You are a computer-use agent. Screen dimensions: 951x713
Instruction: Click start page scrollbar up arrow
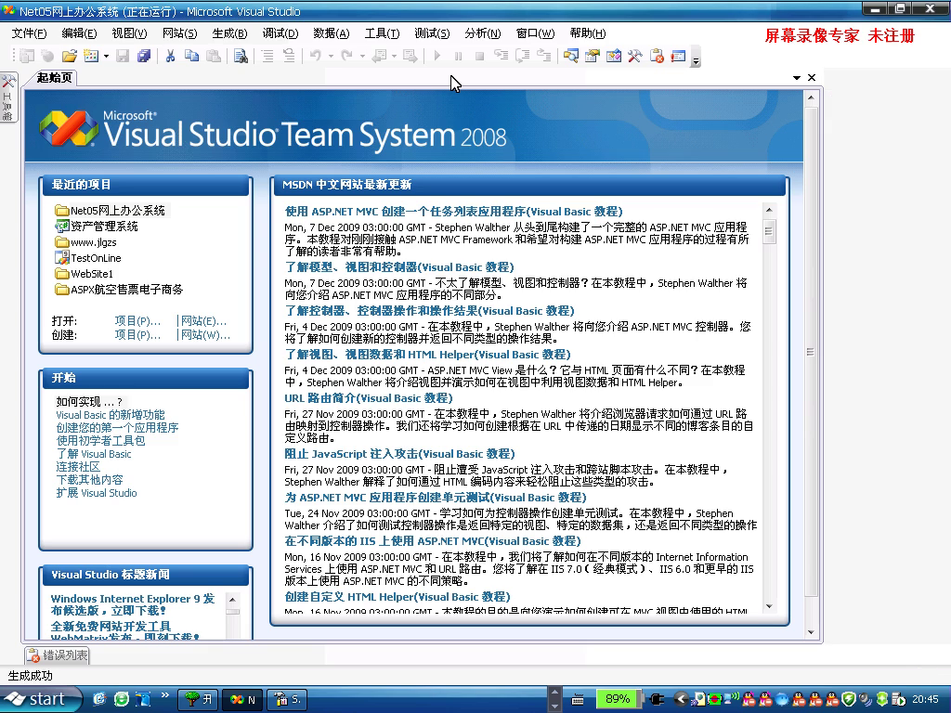pyautogui.click(x=812, y=97)
